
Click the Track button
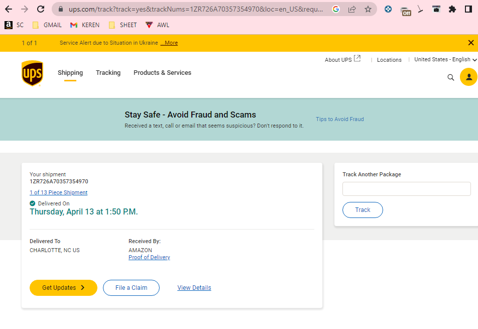pyautogui.click(x=363, y=210)
